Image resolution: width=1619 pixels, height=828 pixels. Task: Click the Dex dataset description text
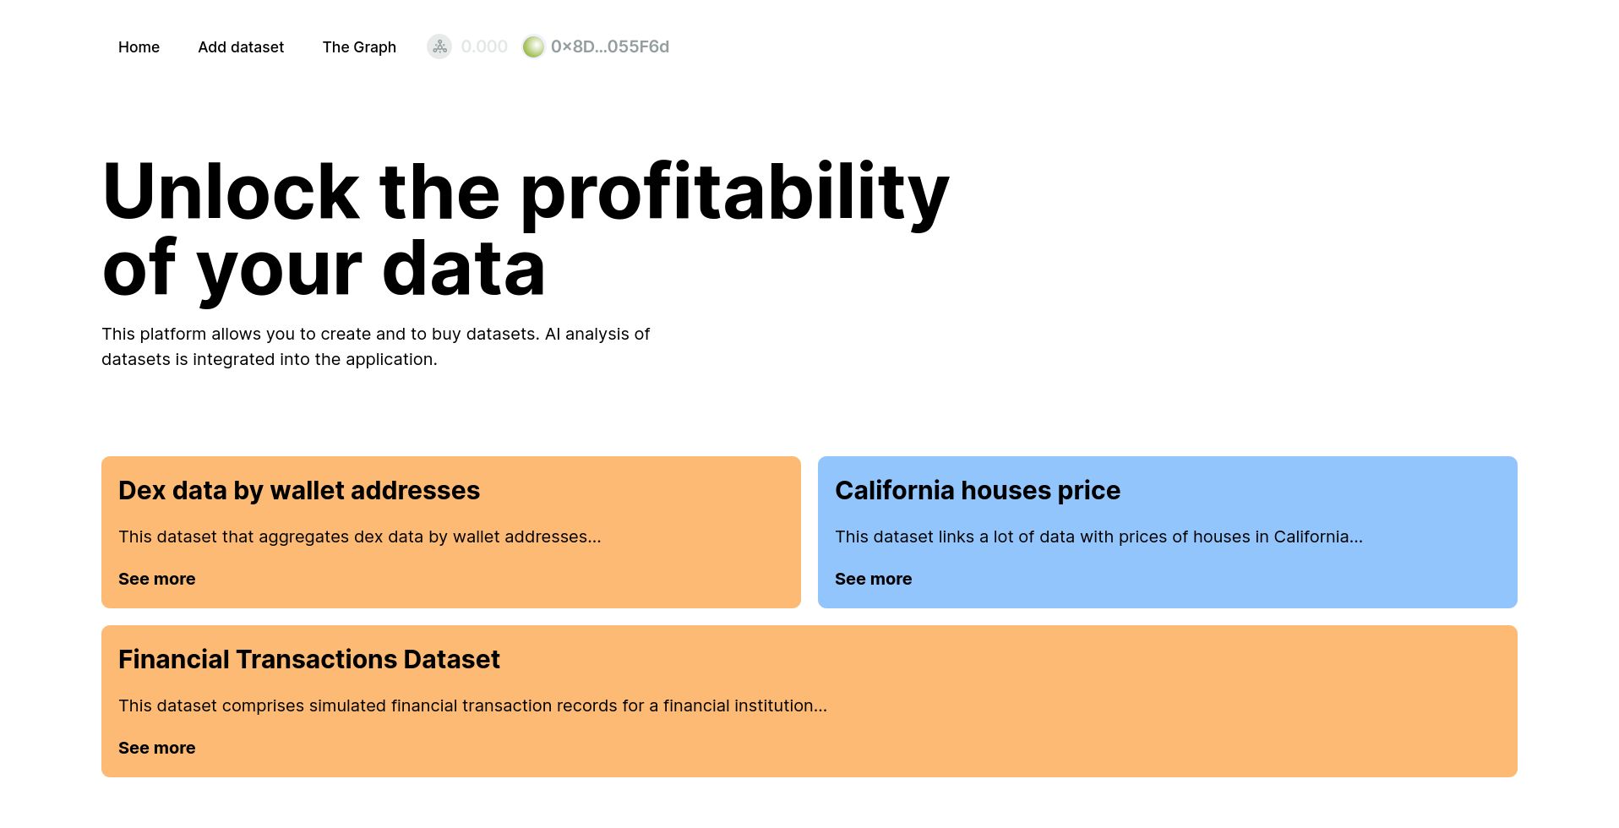pos(360,537)
